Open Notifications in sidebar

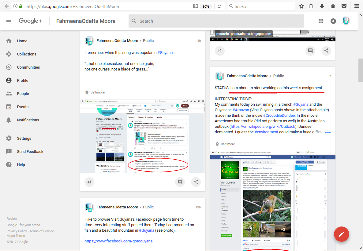(x=29, y=120)
